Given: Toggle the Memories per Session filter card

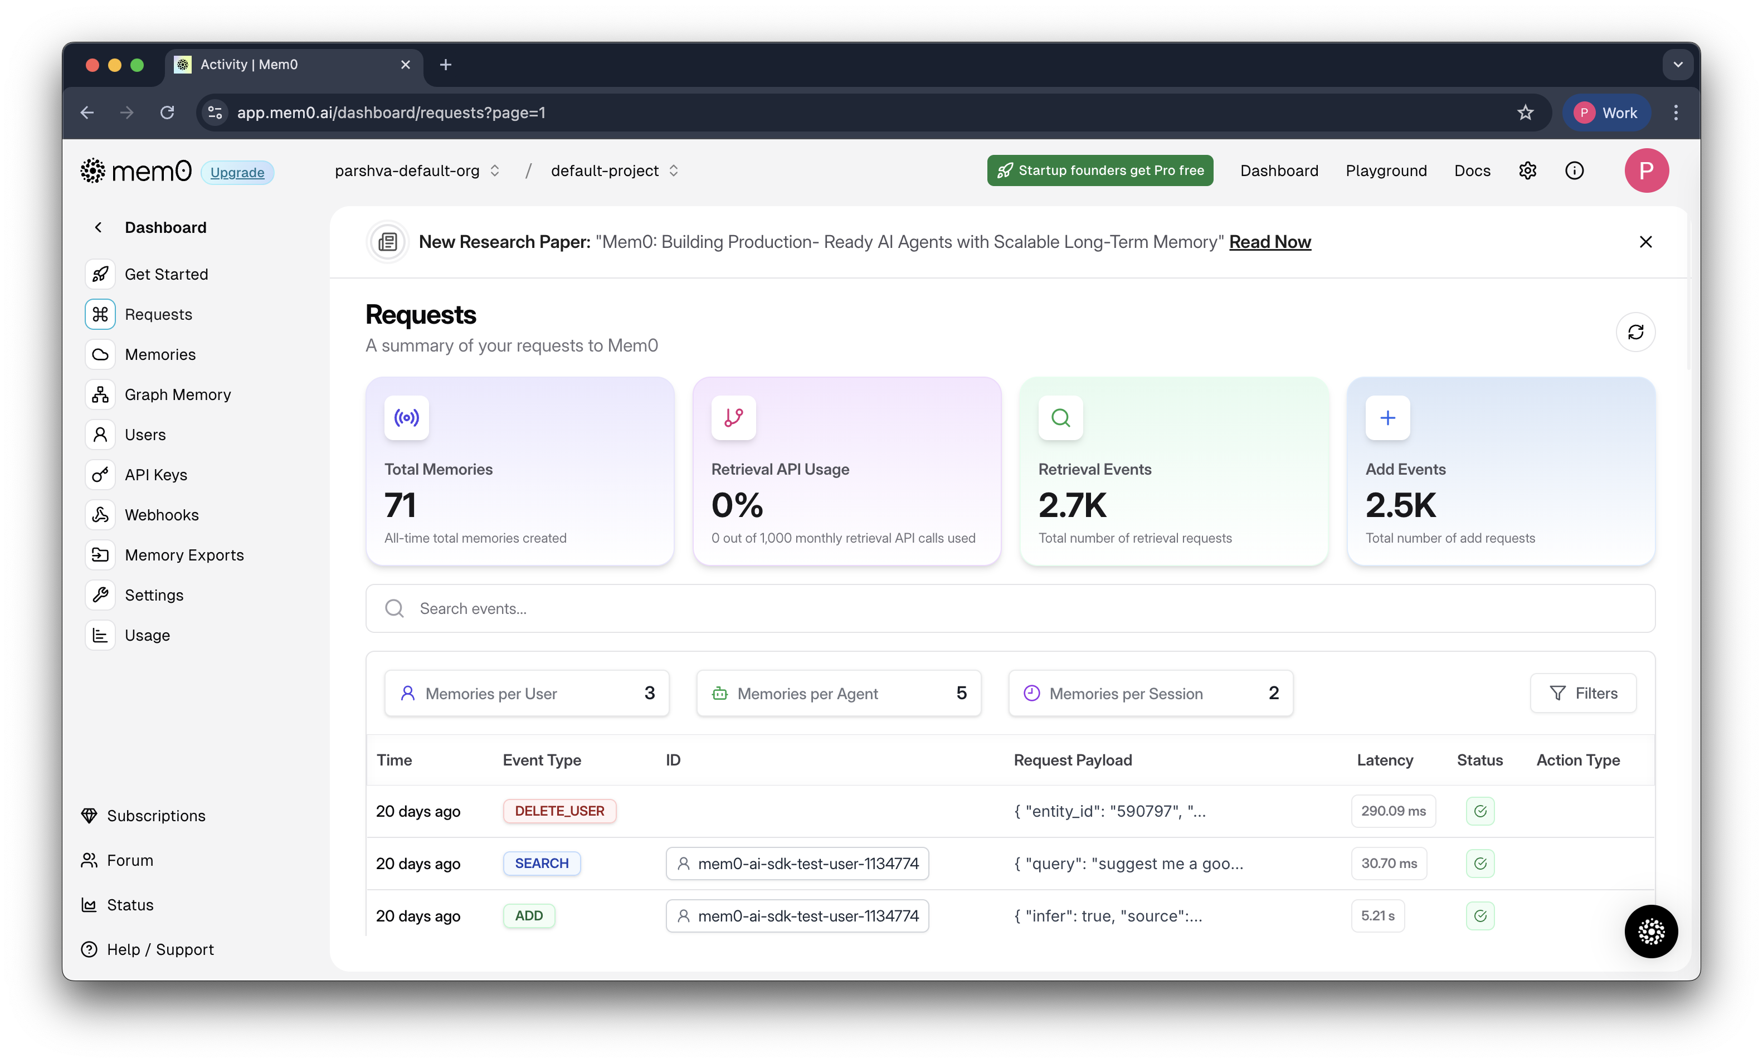Looking at the screenshot, I should [x=1151, y=693].
